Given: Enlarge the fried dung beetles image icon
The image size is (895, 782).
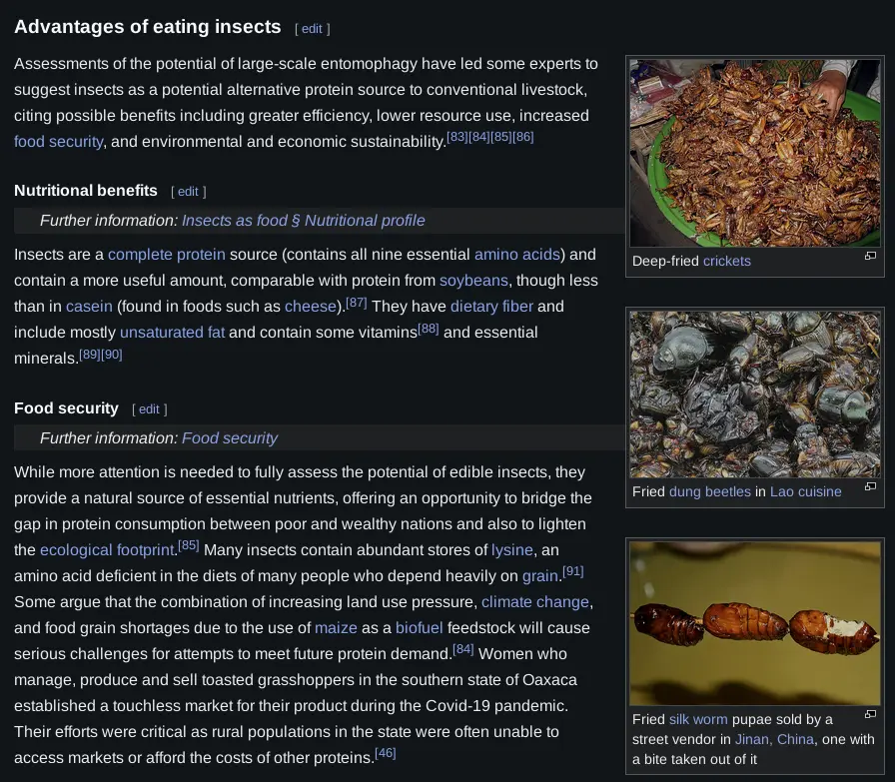Looking at the screenshot, I should (x=870, y=487).
